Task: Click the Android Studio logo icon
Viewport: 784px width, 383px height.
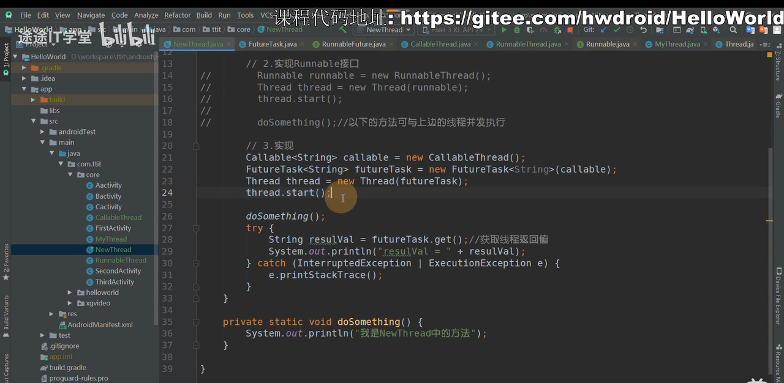Action: click(x=9, y=15)
